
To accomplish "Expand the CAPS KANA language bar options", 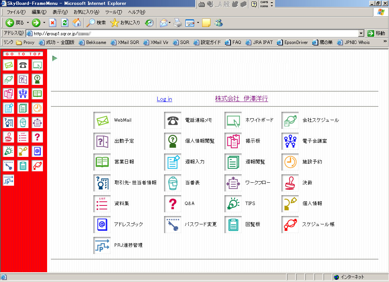I will tap(272, 6).
